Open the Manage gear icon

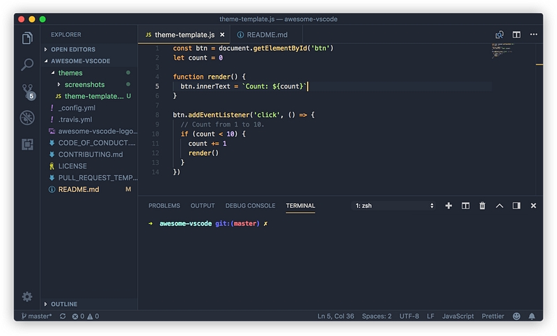(27, 296)
